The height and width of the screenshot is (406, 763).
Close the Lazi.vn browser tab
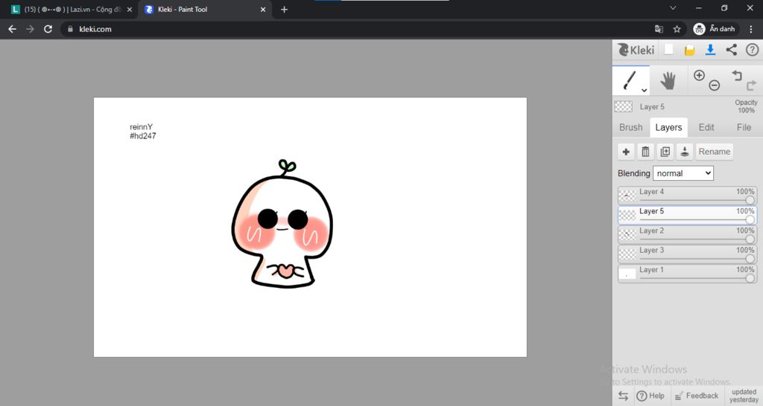point(130,9)
